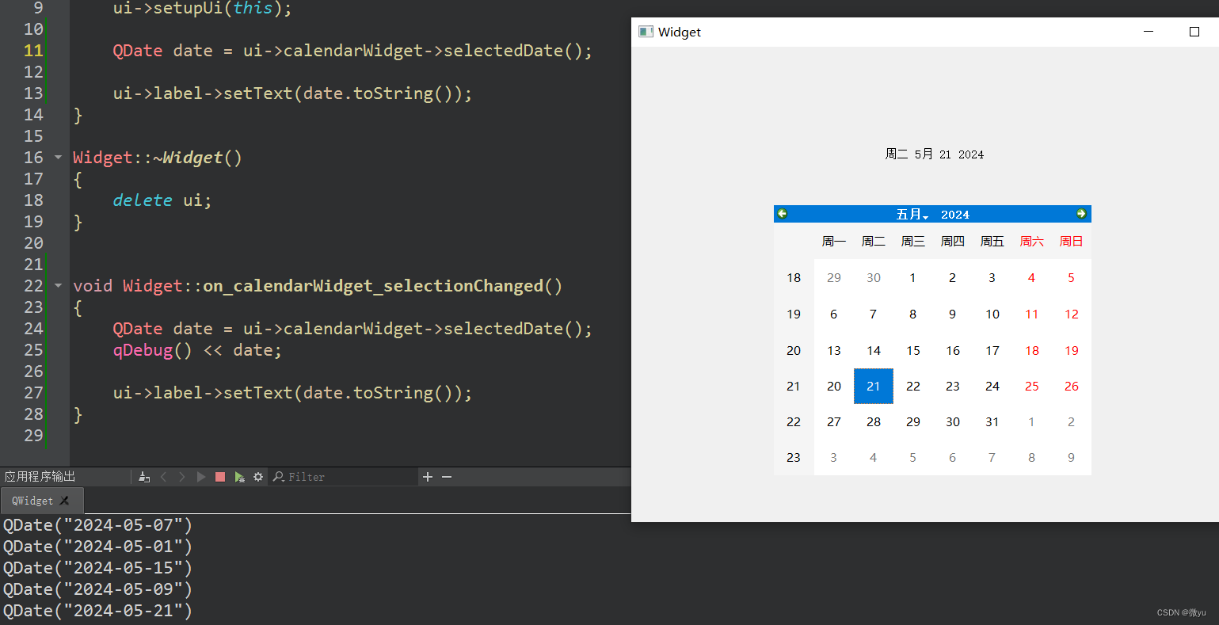Edit the 2024 year in calendar header

point(955,215)
